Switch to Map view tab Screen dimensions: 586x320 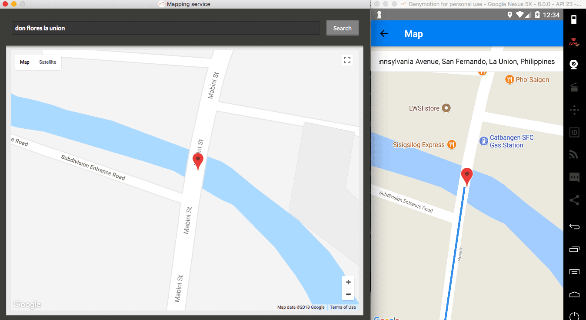click(24, 62)
